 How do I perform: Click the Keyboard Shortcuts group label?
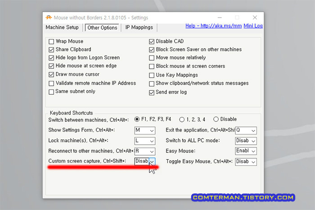point(71,113)
